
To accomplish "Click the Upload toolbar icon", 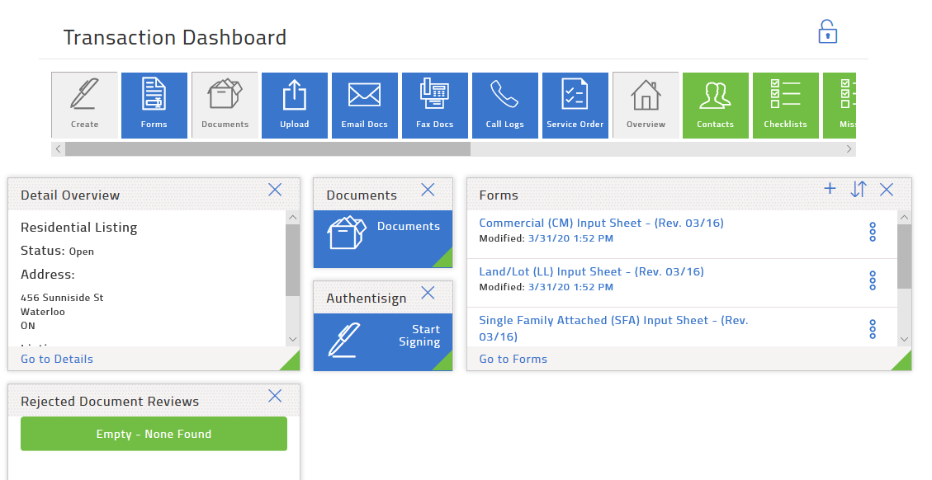I will click(x=295, y=105).
